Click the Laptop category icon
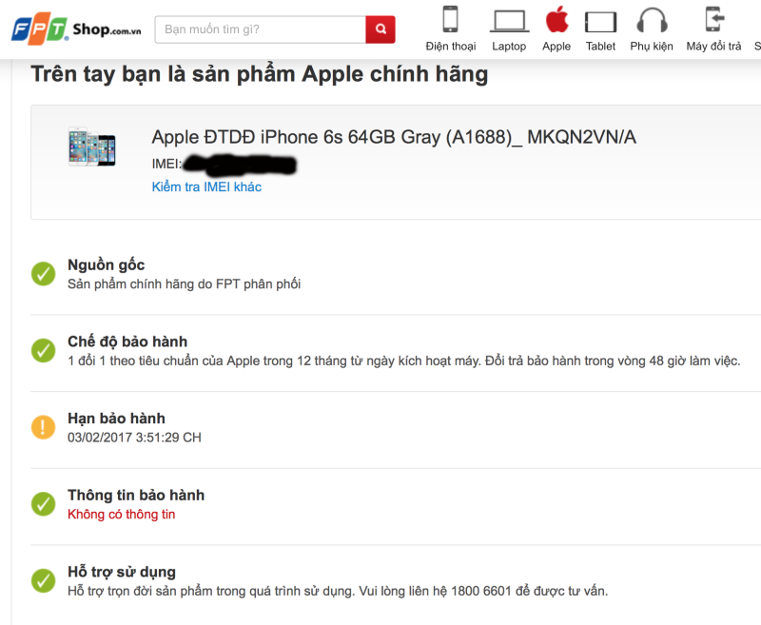This screenshot has height=625, width=761. pos(509,21)
